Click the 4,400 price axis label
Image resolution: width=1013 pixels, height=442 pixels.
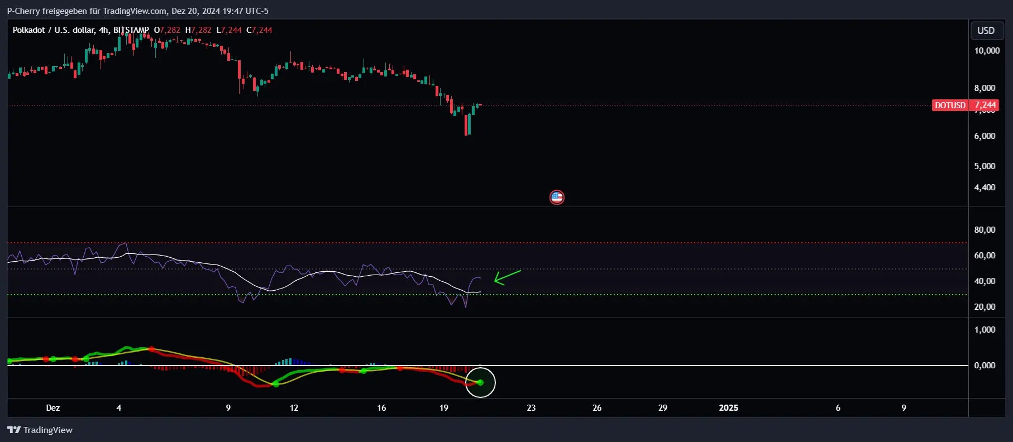[x=985, y=188]
